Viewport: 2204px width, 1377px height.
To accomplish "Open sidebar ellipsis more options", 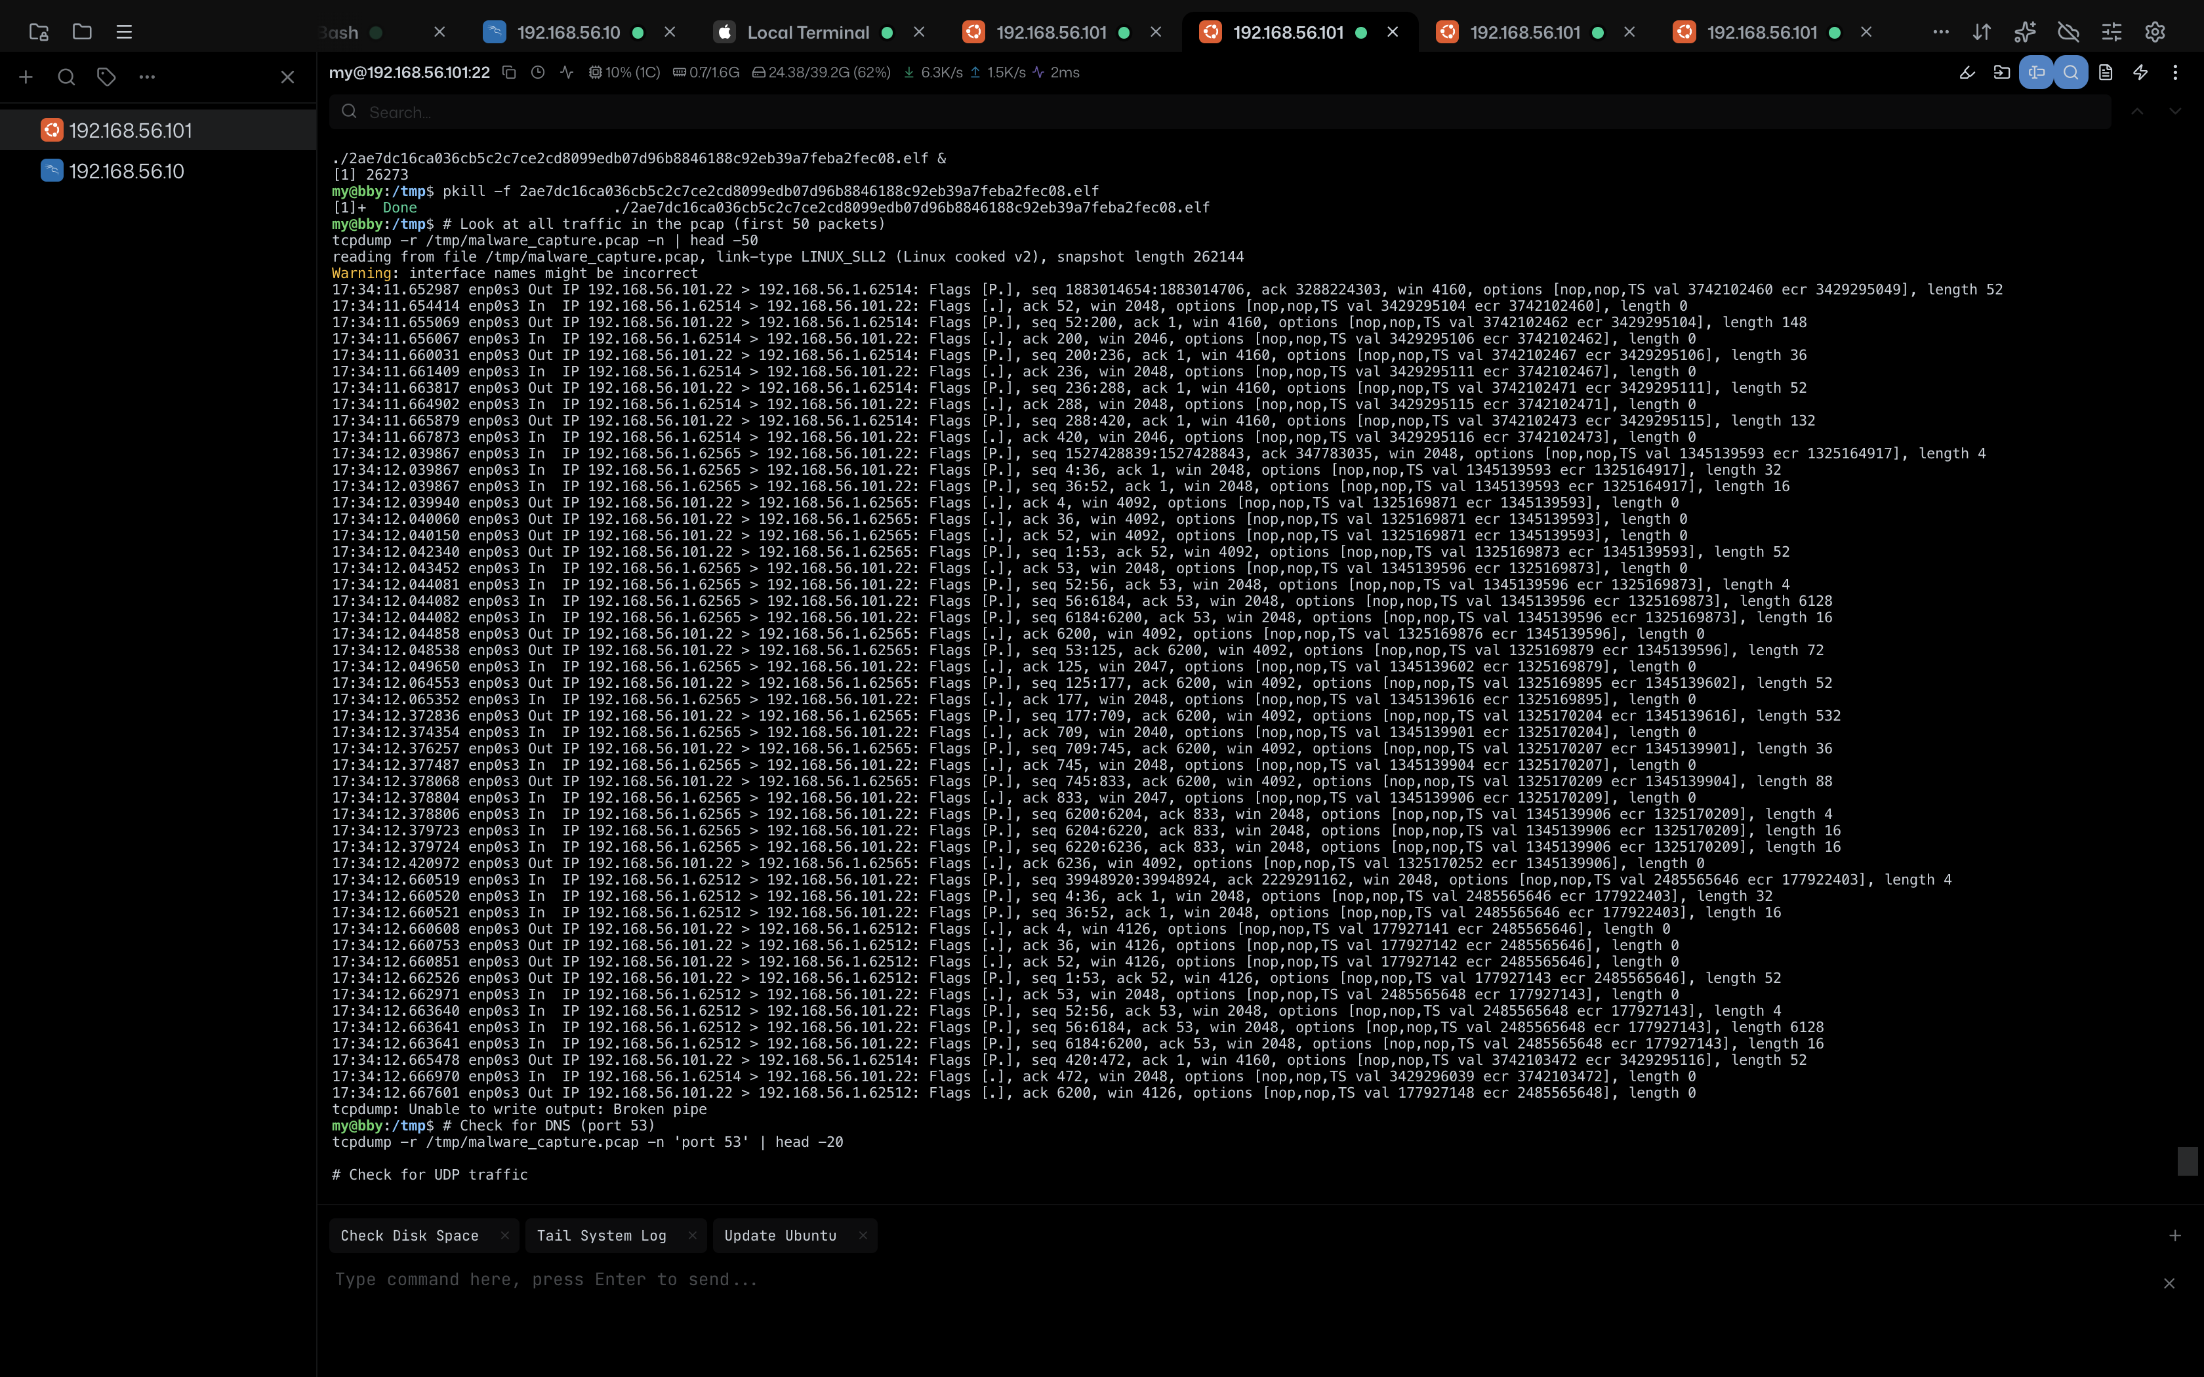I will click(147, 77).
